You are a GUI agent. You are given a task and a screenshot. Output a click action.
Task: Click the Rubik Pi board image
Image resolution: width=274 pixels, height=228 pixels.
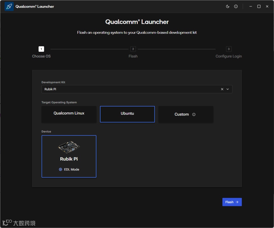pyautogui.click(x=69, y=147)
